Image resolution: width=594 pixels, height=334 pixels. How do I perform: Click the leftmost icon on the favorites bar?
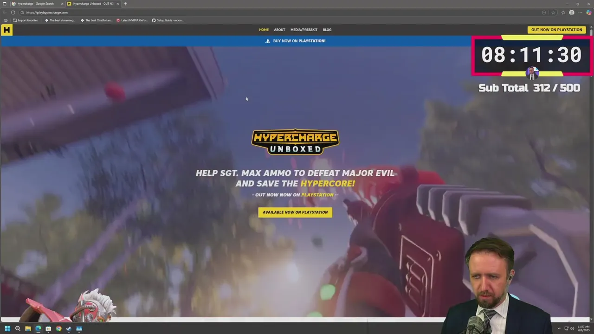6,20
